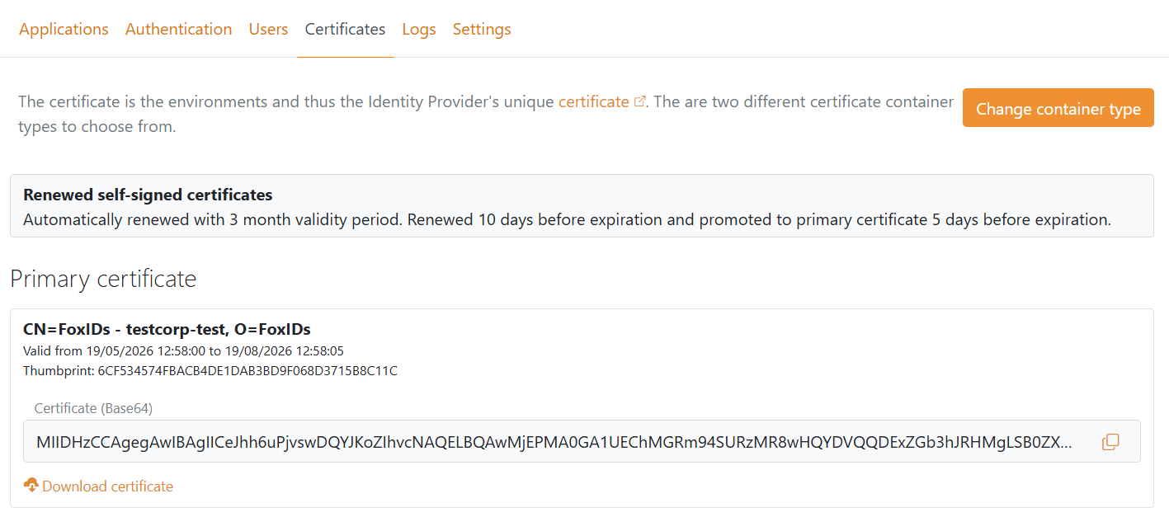Open the Applications tab

coord(64,29)
